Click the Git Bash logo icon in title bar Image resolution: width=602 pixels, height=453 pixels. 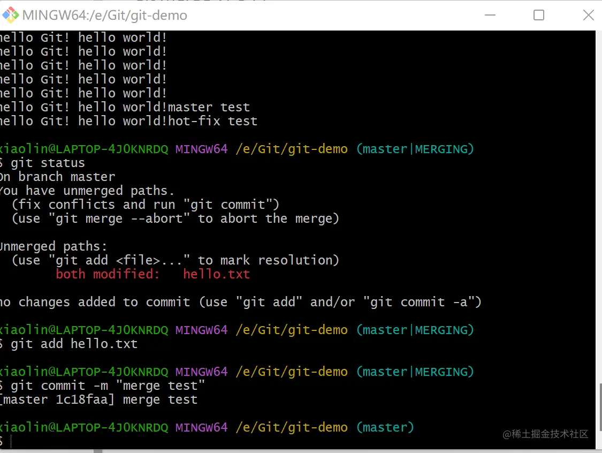point(10,15)
